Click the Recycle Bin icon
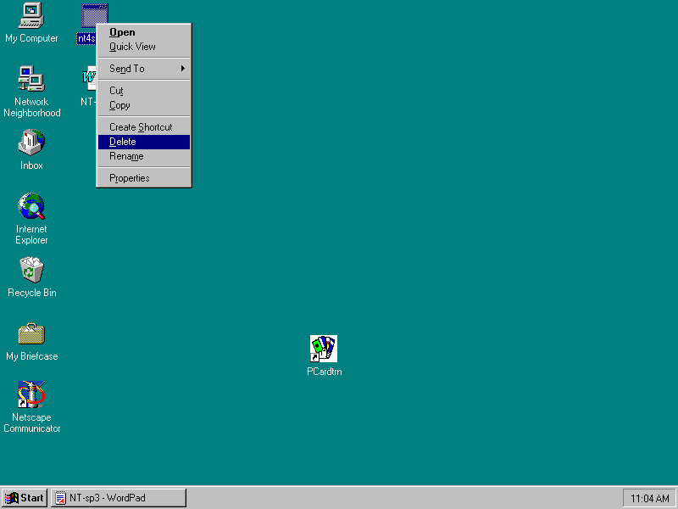The height and width of the screenshot is (509, 678). pos(31,271)
